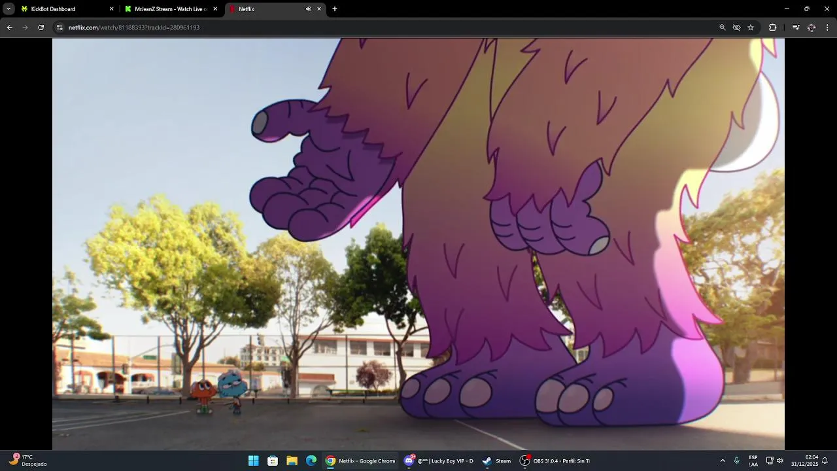Reload the Netflix page

coord(41,27)
